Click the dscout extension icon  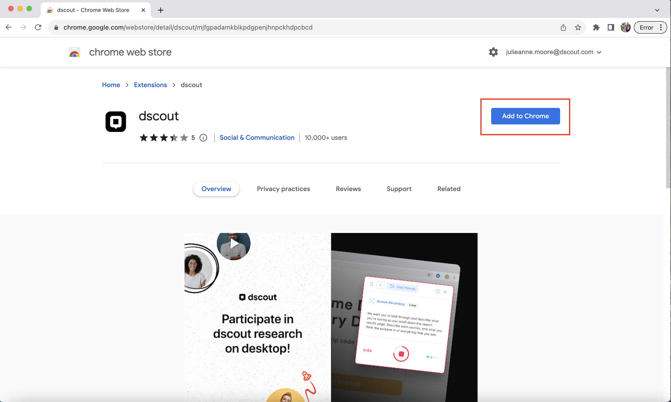pyautogui.click(x=116, y=122)
